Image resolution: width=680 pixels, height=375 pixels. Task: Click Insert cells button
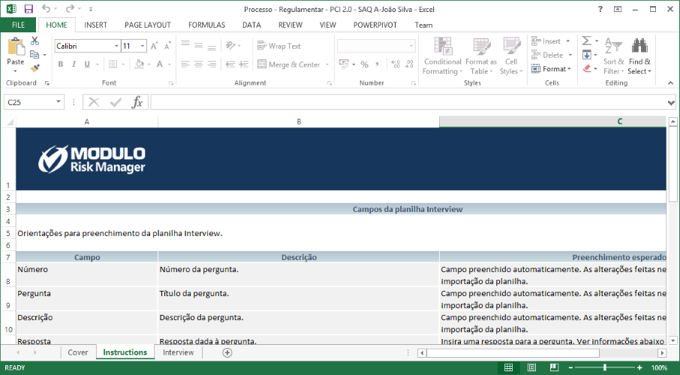pyautogui.click(x=546, y=41)
